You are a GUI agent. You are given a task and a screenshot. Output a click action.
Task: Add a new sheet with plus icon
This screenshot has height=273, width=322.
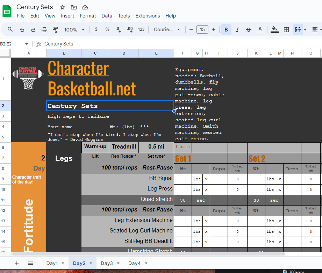tap(17, 263)
